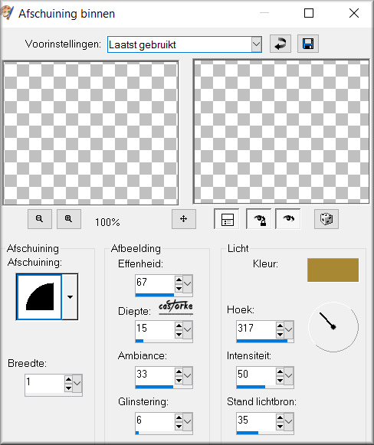Toggle the show/hide previews button
The image size is (374, 445).
pos(227,219)
